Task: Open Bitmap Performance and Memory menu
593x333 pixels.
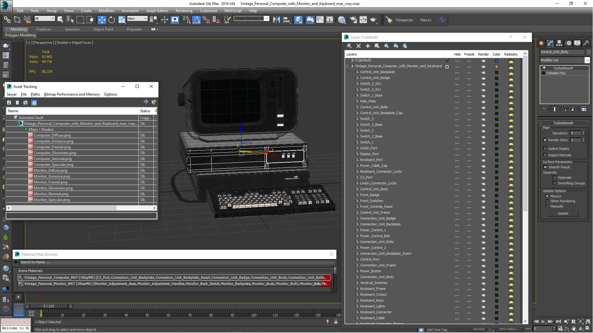Action: 72,94
